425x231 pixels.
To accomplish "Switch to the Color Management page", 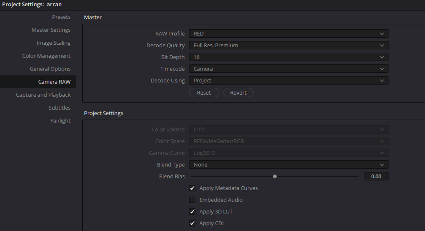I will 46,56.
